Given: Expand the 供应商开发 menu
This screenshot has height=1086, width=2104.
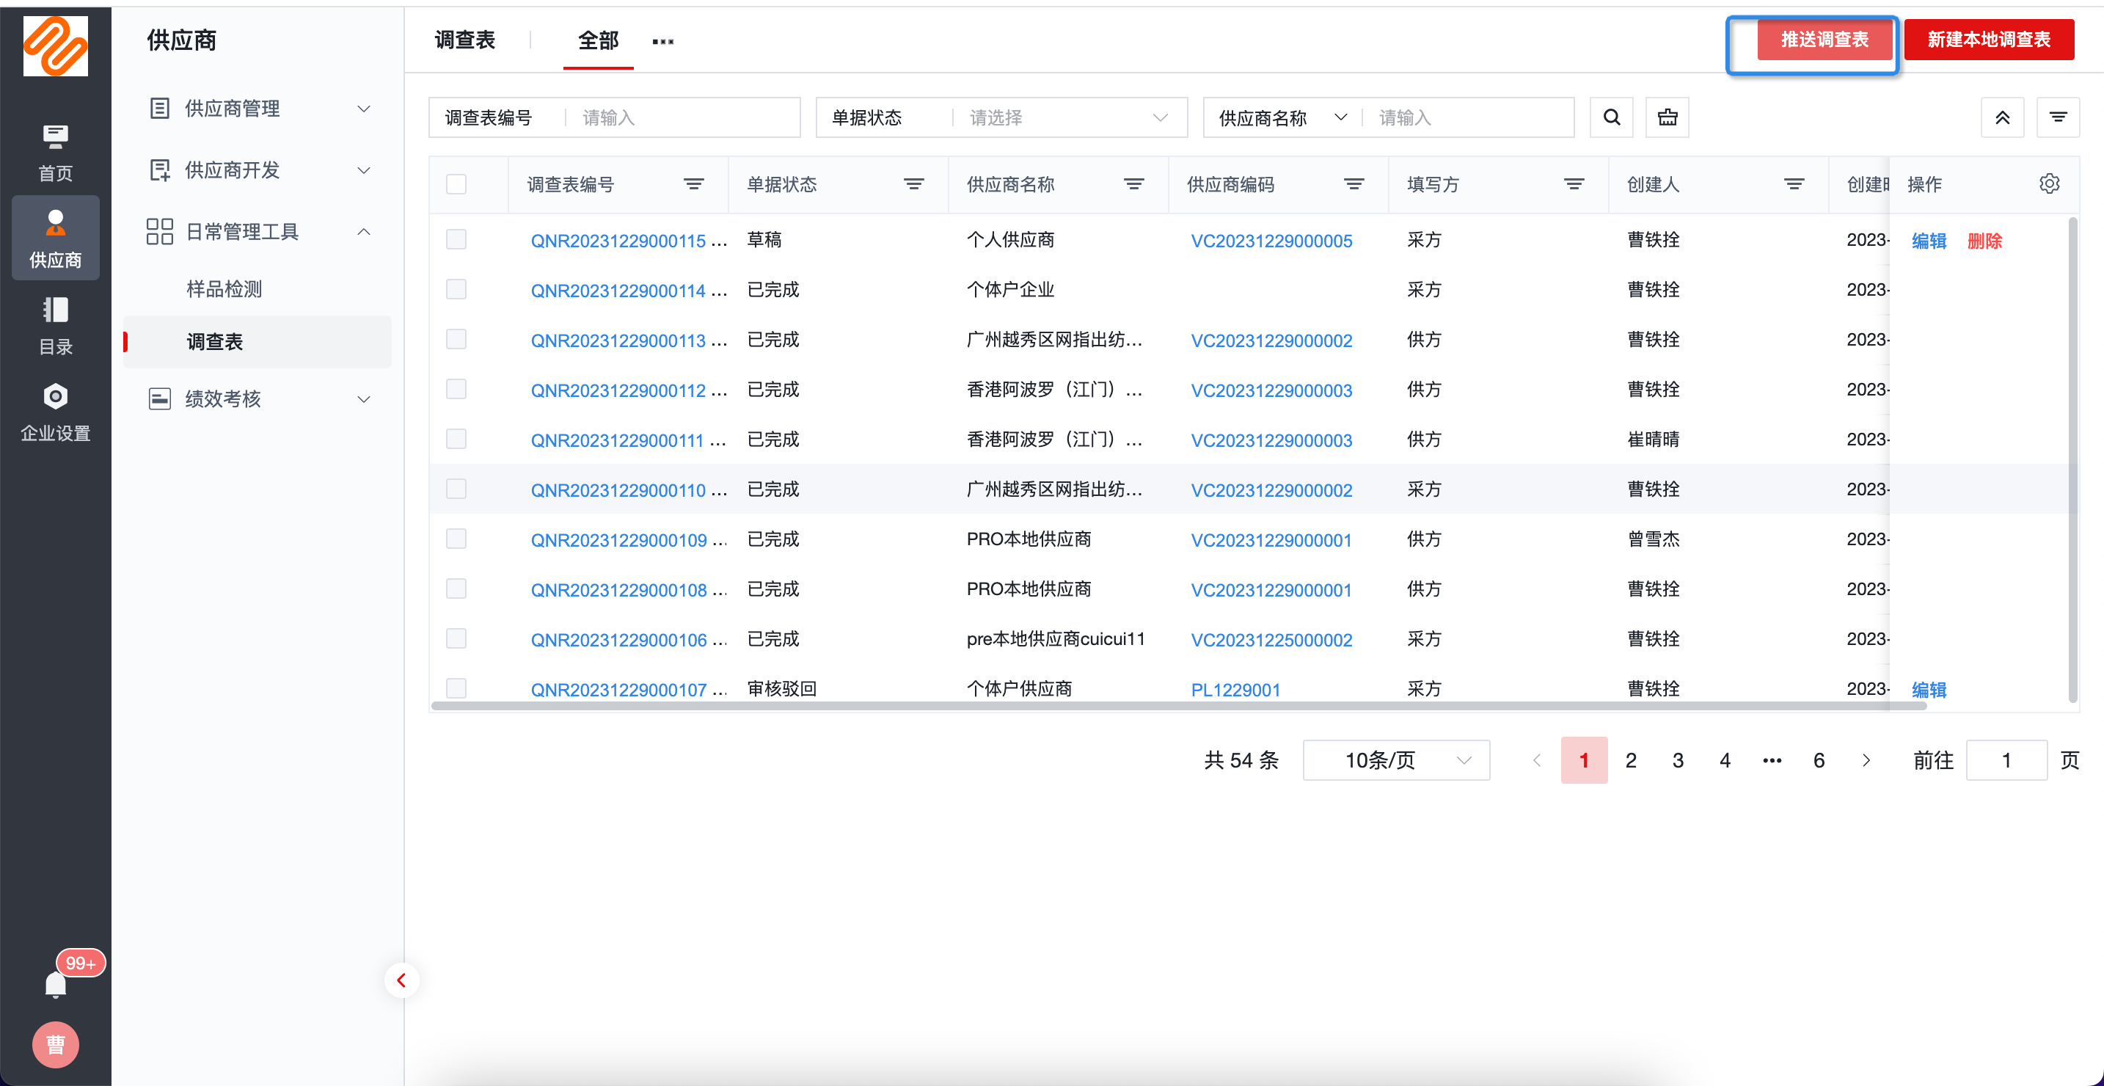Looking at the screenshot, I should [x=257, y=170].
